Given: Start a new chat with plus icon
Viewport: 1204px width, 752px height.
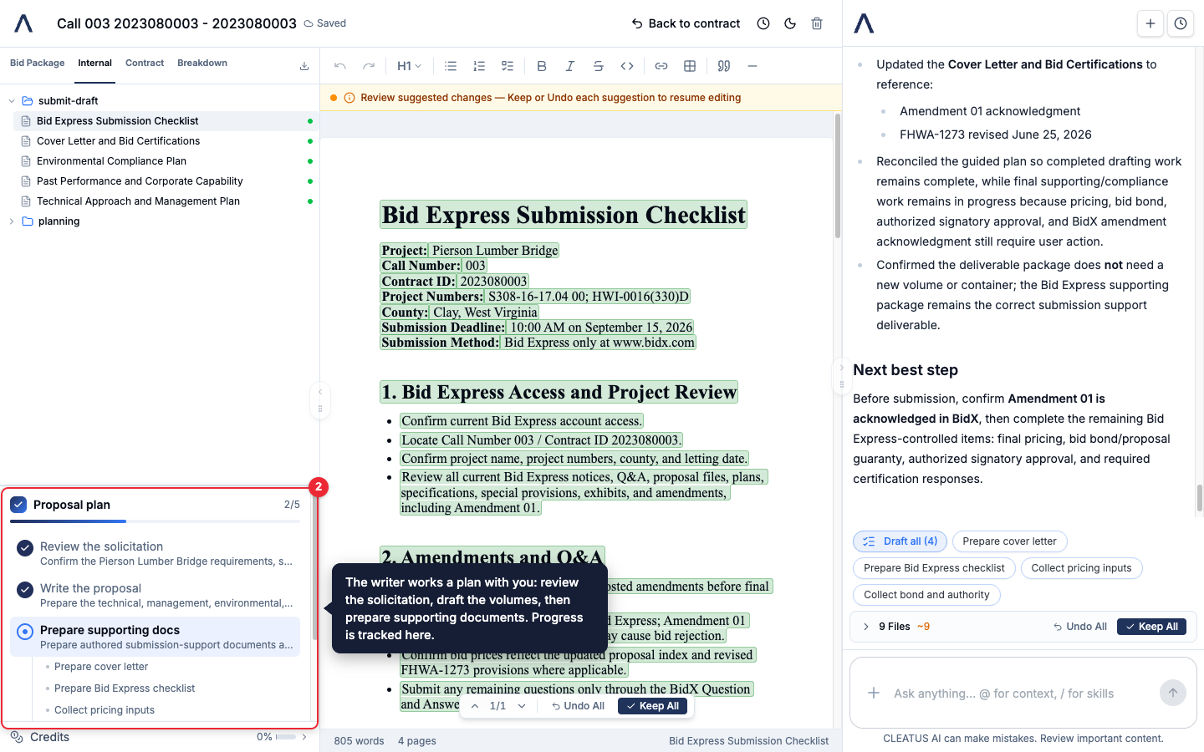Looking at the screenshot, I should [1150, 23].
